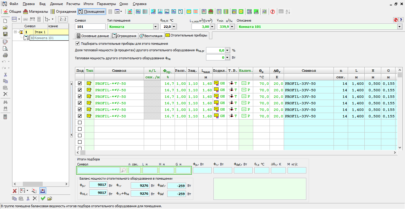Click the yellow radiator icon in main toolbar
The height and width of the screenshot is (209, 405).
189,12
